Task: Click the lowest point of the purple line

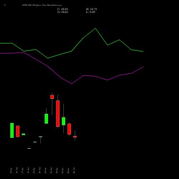Action: pyautogui.click(x=72, y=84)
